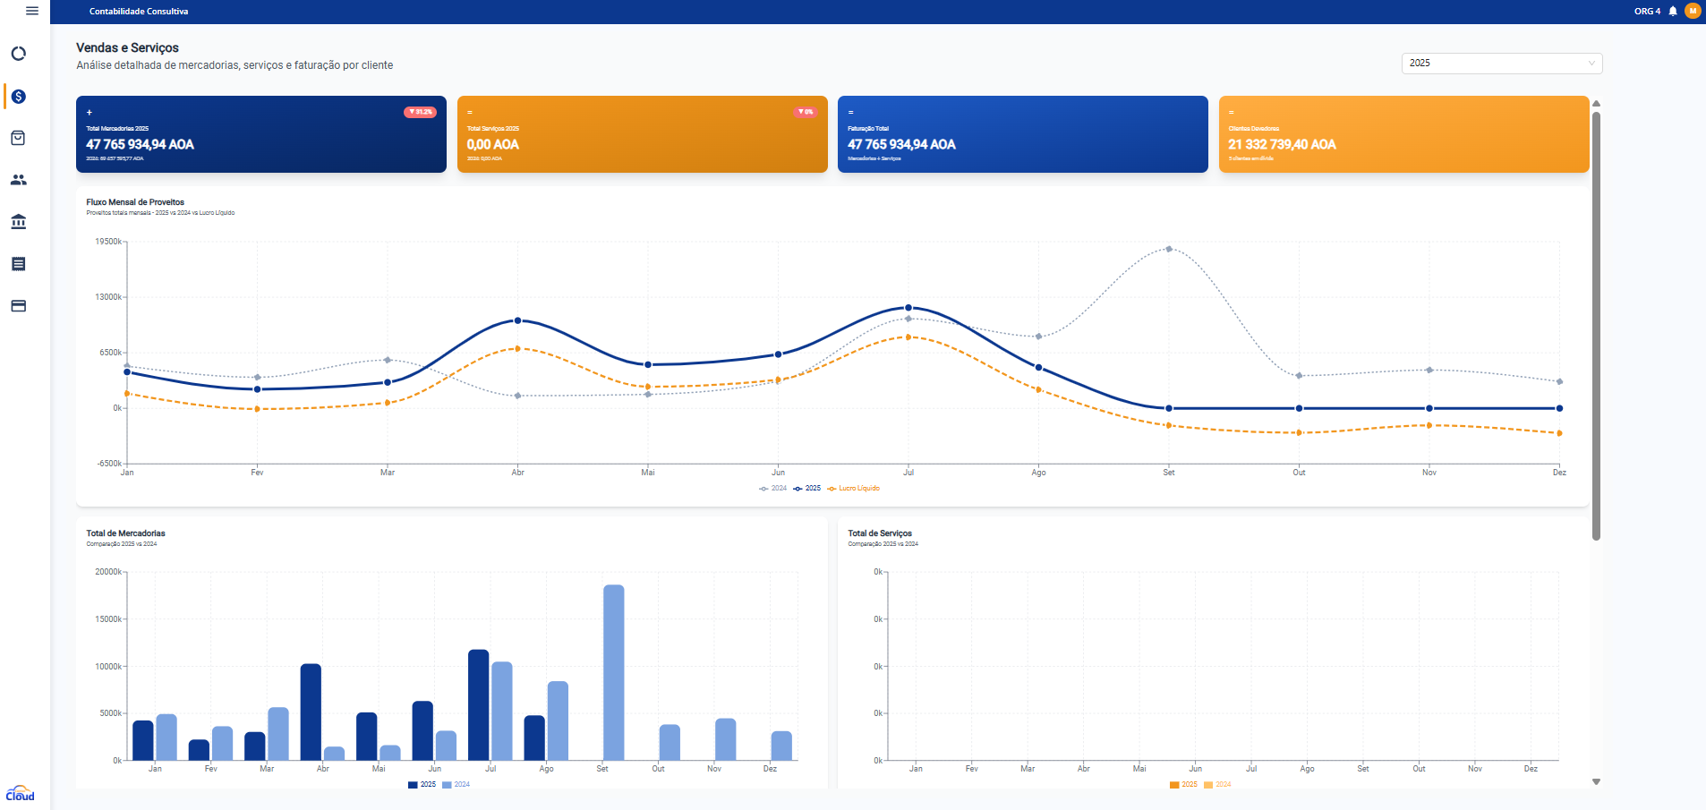Click the Jul data point on 2025 line
This screenshot has width=1706, height=810.
point(908,308)
